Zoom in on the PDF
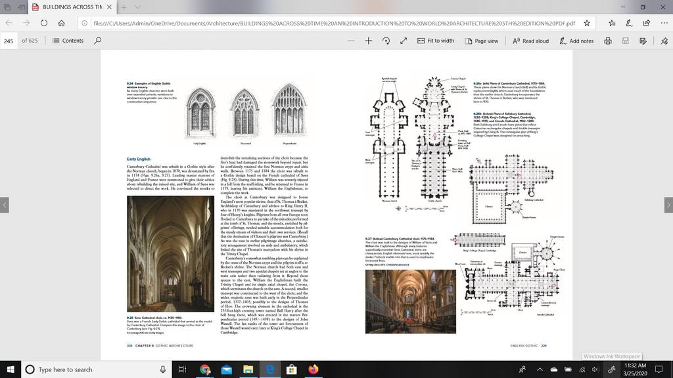Screen dimensions: 673x378 click(368, 41)
